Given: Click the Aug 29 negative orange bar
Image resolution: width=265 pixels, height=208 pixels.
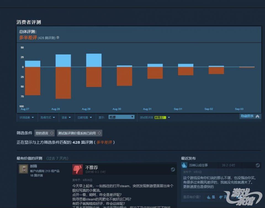Looking at the screenshot, I should (94, 77).
